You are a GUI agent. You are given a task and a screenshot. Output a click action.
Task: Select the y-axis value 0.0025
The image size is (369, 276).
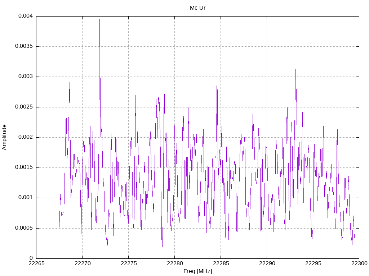click(x=24, y=107)
